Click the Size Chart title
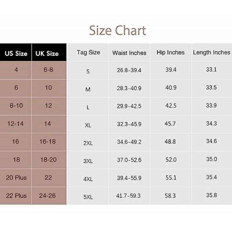The image size is (232, 232). tap(117, 31)
